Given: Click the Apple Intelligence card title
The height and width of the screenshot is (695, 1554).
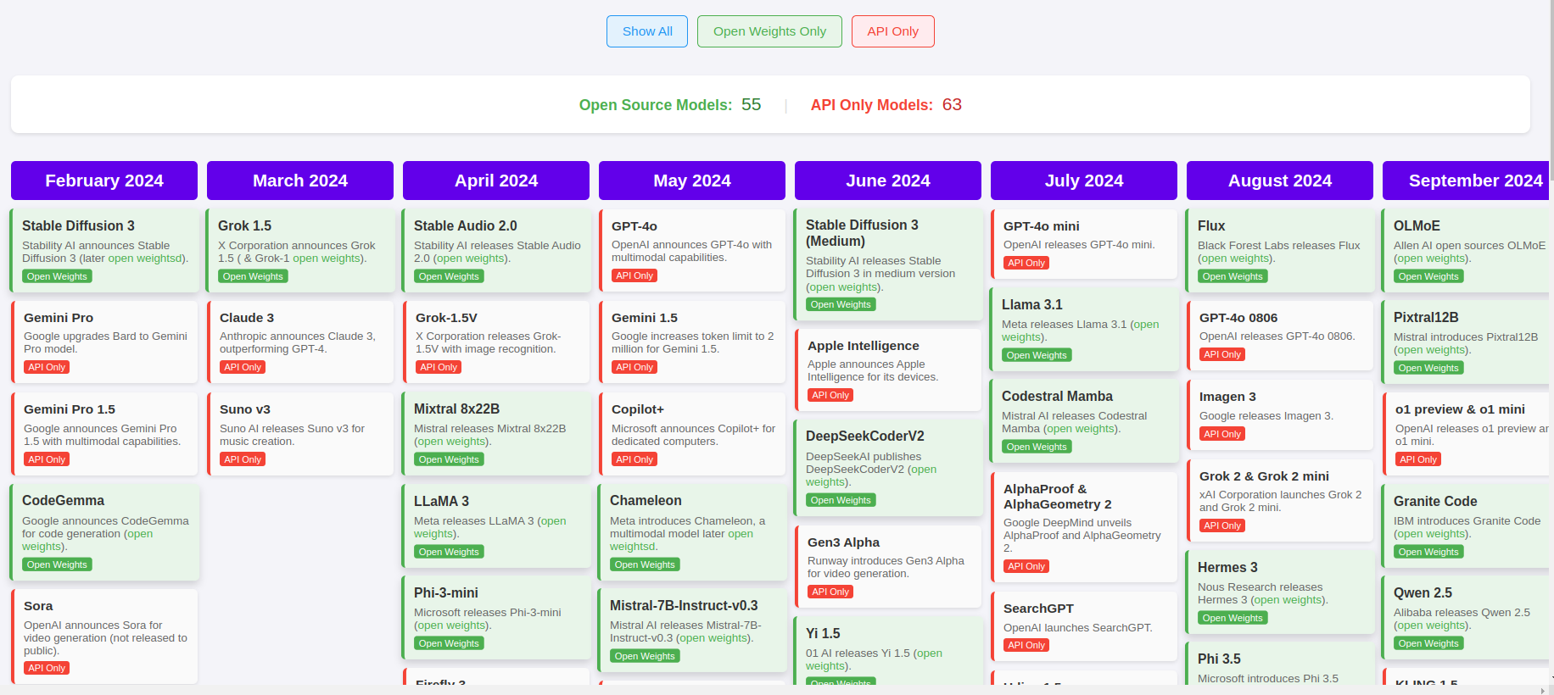Looking at the screenshot, I should point(864,345).
